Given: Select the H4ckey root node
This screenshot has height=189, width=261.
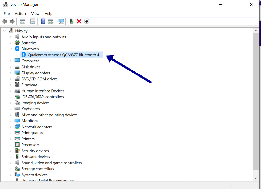Looking at the screenshot, I should pyautogui.click(x=21, y=31).
